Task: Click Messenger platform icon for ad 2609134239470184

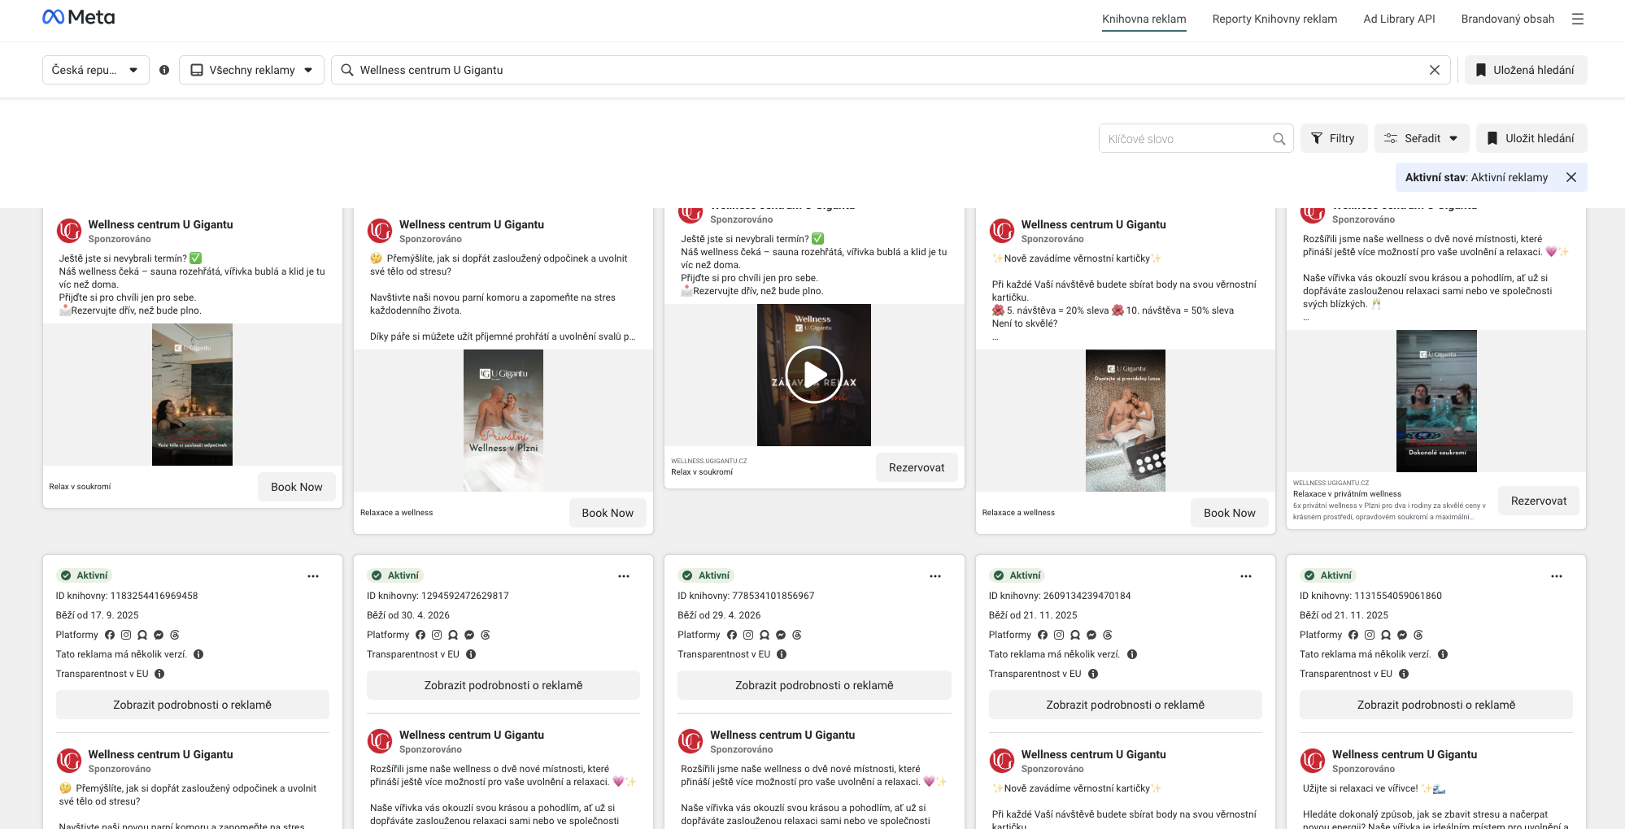Action: 1091,635
